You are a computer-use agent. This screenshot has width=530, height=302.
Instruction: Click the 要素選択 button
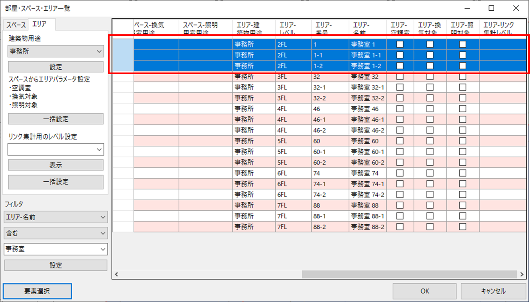point(37,291)
